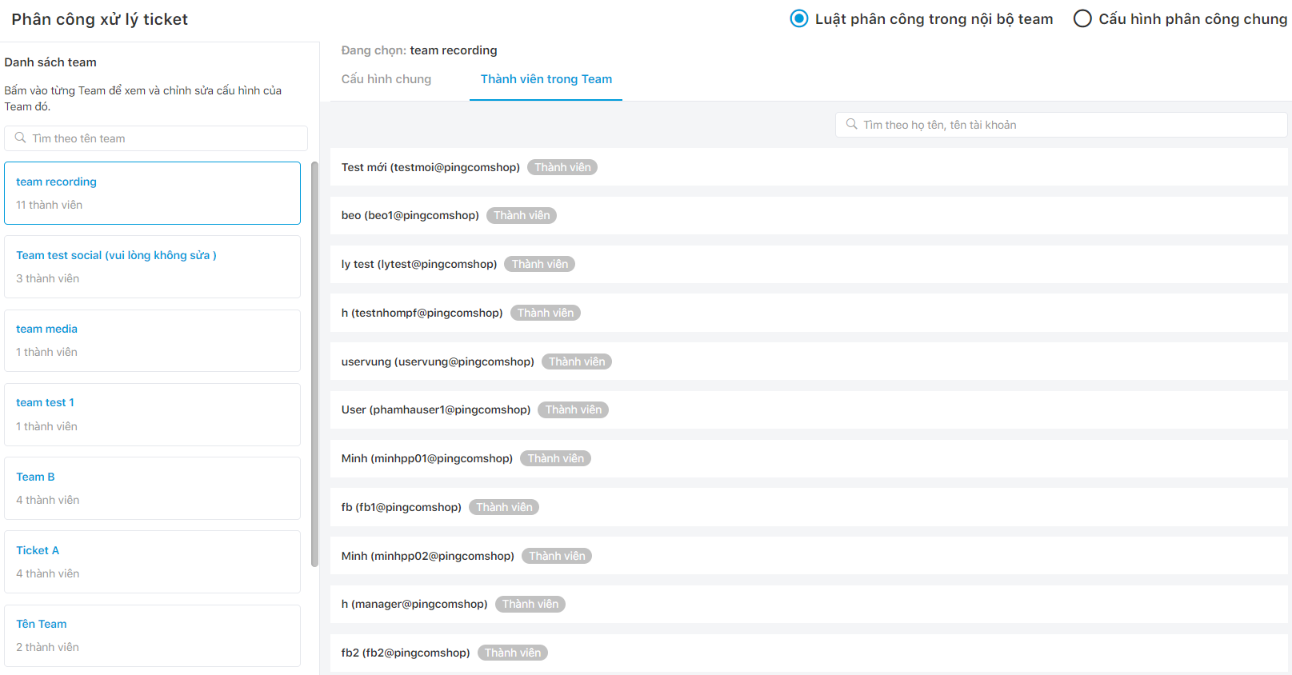Switch to 'Cấu hình chung' tab

[386, 79]
